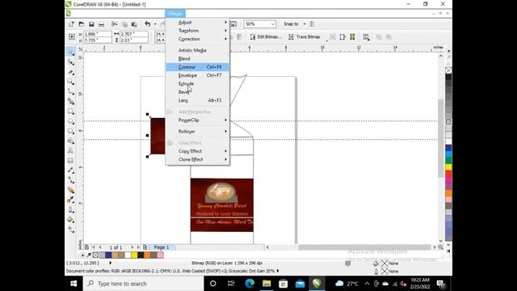Edit the x position field 1.896
Image resolution: width=517 pixels, height=291 pixels.
98,34
